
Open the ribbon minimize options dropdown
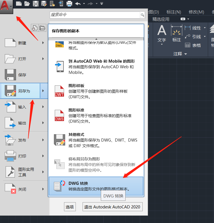(188, 19)
